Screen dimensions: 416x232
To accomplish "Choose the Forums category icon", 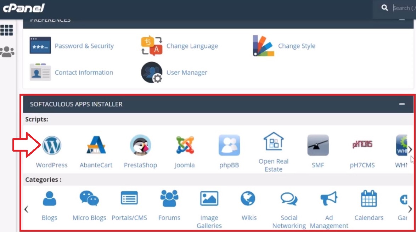I will (x=169, y=198).
